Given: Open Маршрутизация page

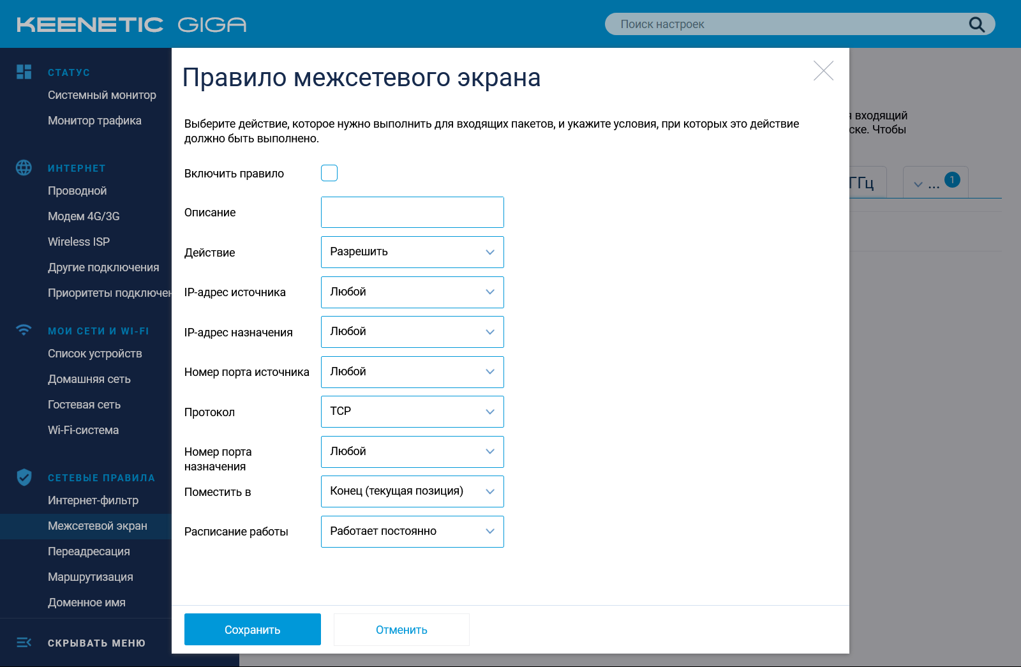Looking at the screenshot, I should pyautogui.click(x=91, y=577).
